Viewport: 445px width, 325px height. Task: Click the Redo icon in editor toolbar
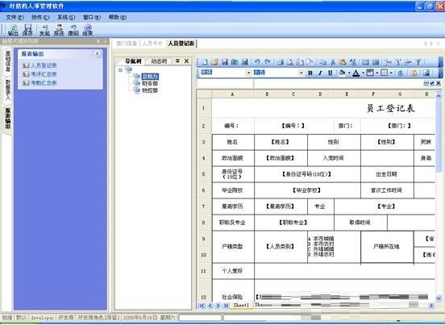coord(268,62)
